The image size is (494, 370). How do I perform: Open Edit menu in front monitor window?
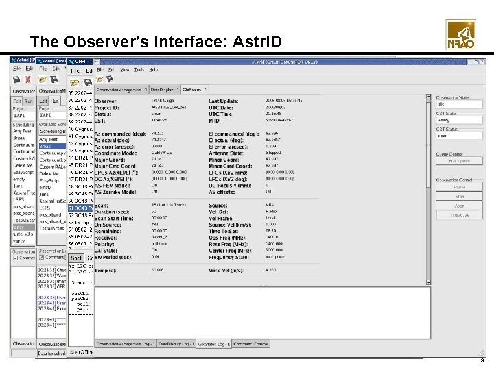click(x=112, y=69)
